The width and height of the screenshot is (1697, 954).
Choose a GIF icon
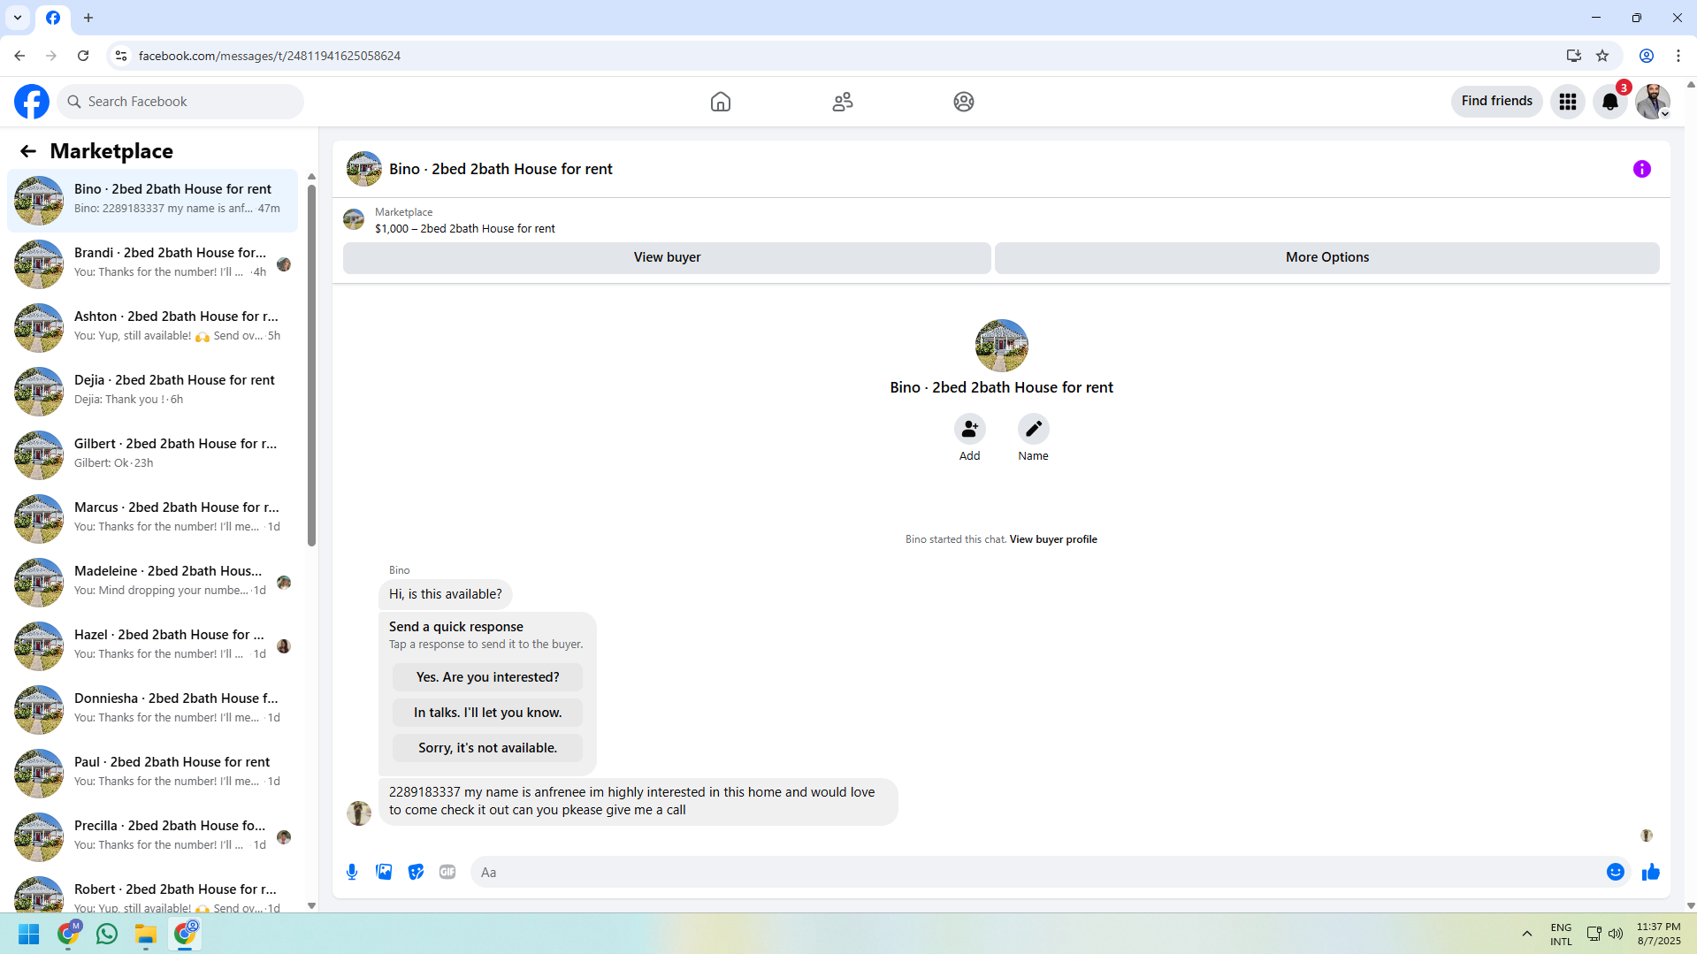(447, 873)
